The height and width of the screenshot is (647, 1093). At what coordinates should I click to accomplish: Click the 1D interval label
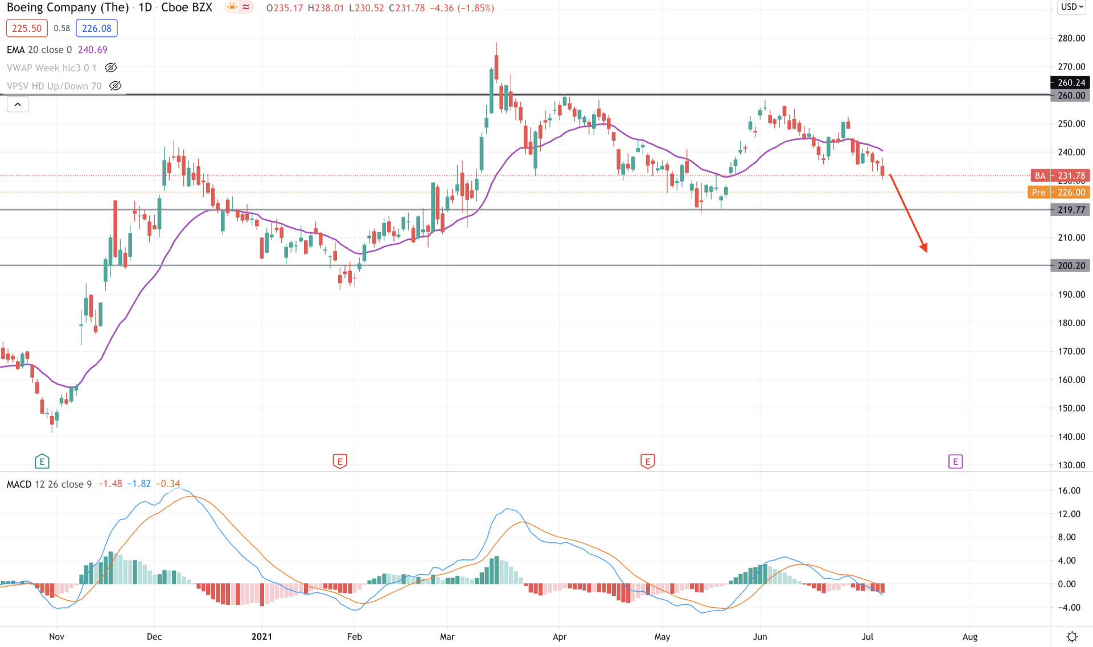click(145, 7)
